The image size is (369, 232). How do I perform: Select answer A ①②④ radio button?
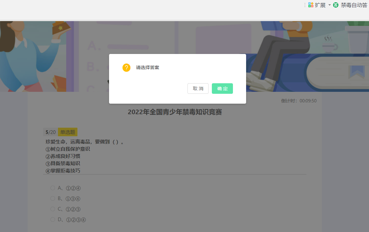click(x=53, y=188)
